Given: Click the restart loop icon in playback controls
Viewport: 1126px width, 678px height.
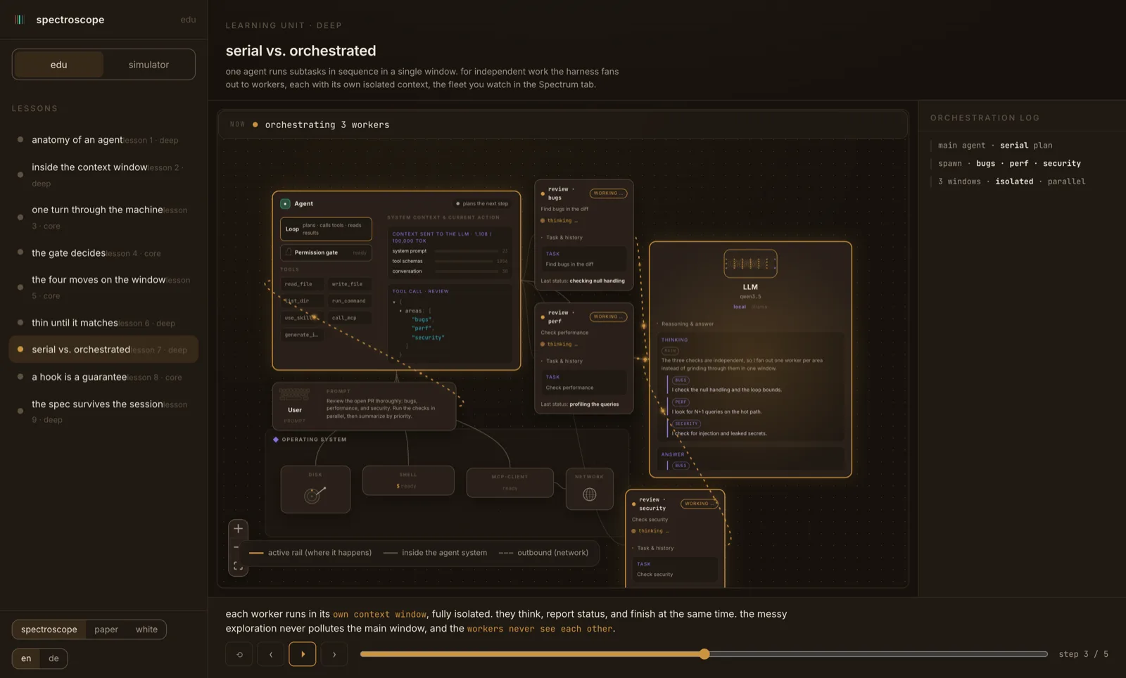Looking at the screenshot, I should [239, 654].
